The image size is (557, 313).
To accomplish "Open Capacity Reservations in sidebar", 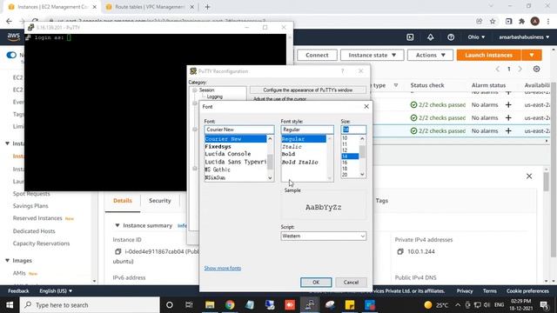I will click(x=41, y=243).
